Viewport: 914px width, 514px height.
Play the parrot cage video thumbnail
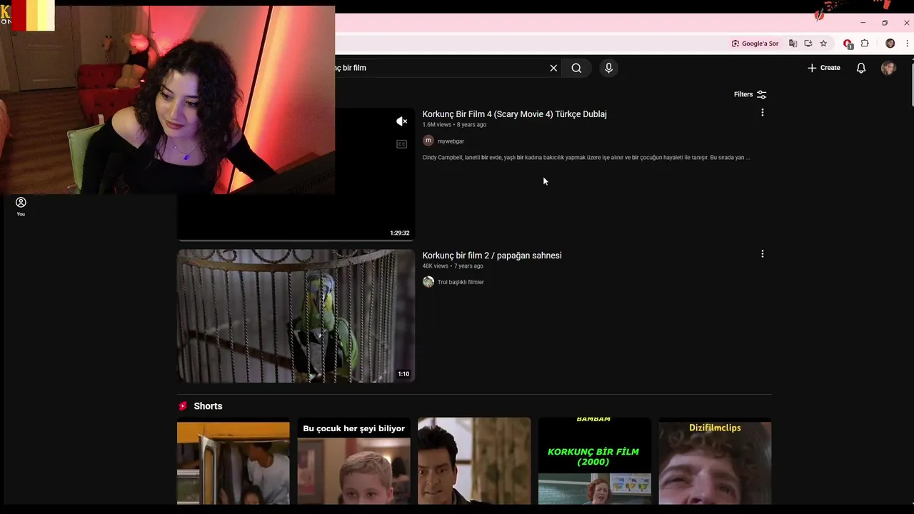[x=296, y=316]
